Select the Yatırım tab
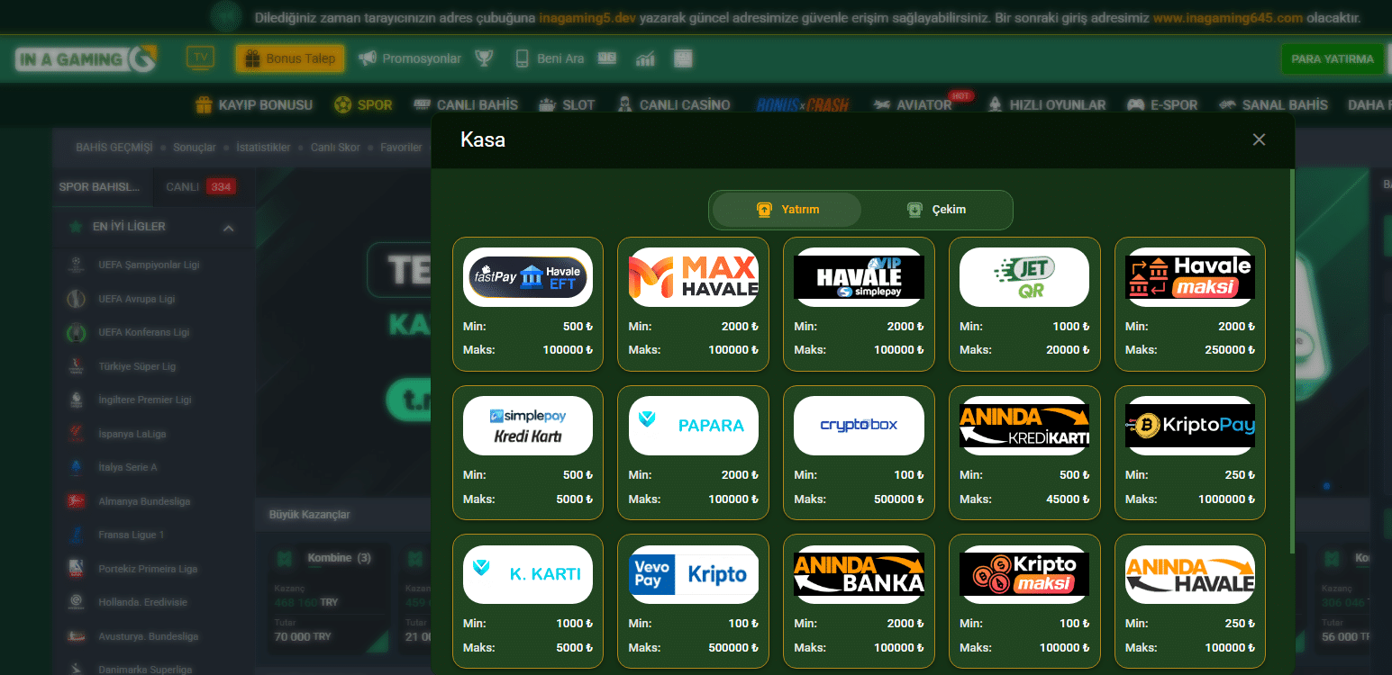This screenshot has height=675, width=1392. (x=787, y=210)
